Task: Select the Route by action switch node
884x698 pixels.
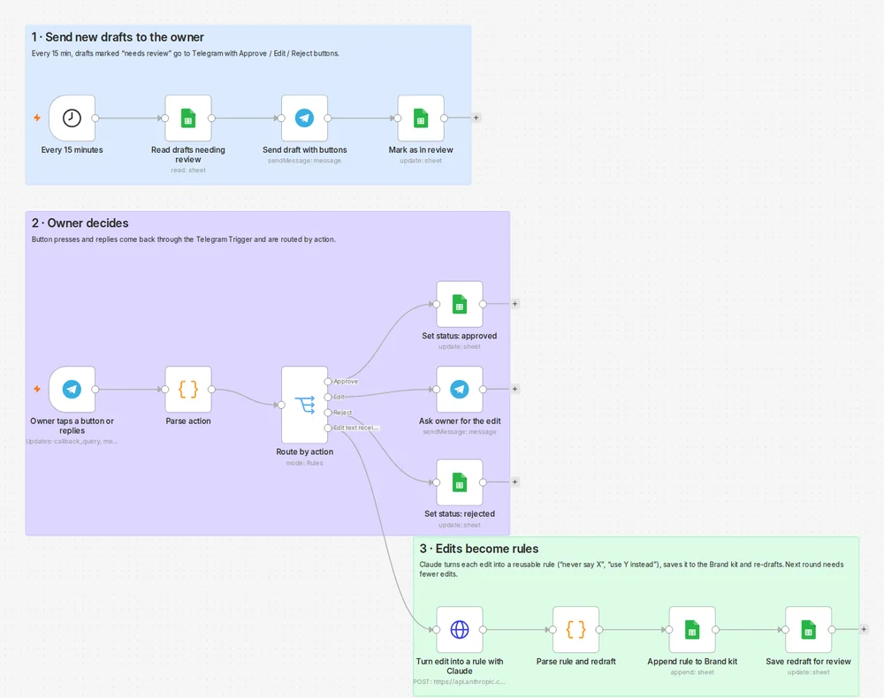Action: (304, 405)
